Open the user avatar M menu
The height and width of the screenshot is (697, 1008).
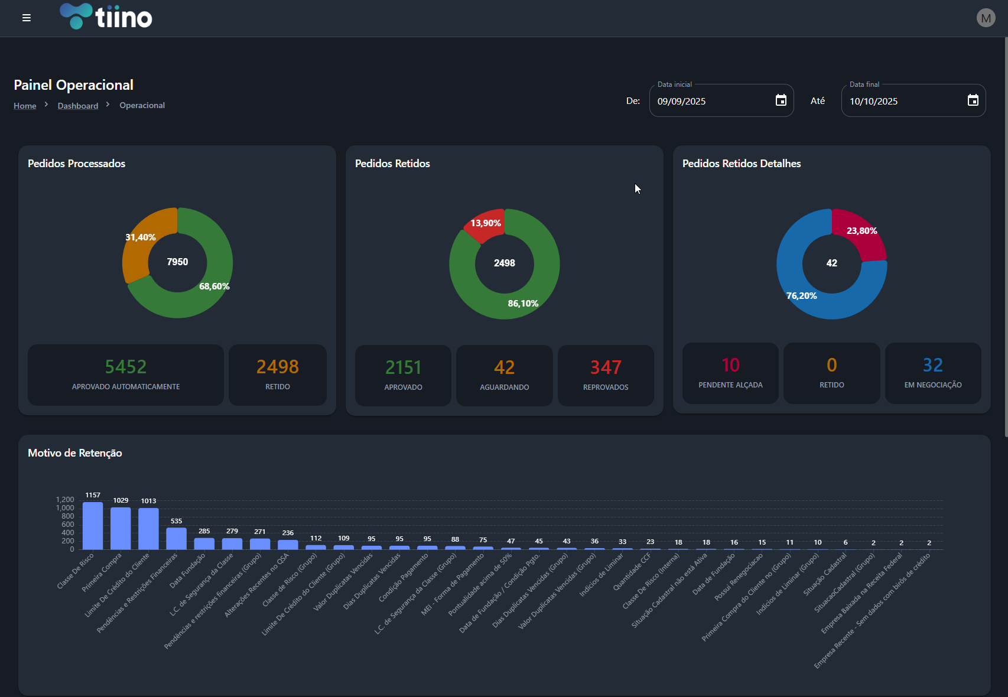tap(986, 18)
